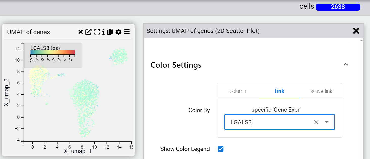Select the link tab in Color By

tap(280, 91)
